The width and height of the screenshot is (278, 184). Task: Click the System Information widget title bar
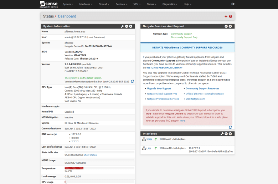click(88, 26)
